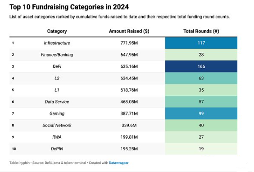Open the Datawrapper link in footer
Viewport: 254px width, 172px height.
coord(118,163)
